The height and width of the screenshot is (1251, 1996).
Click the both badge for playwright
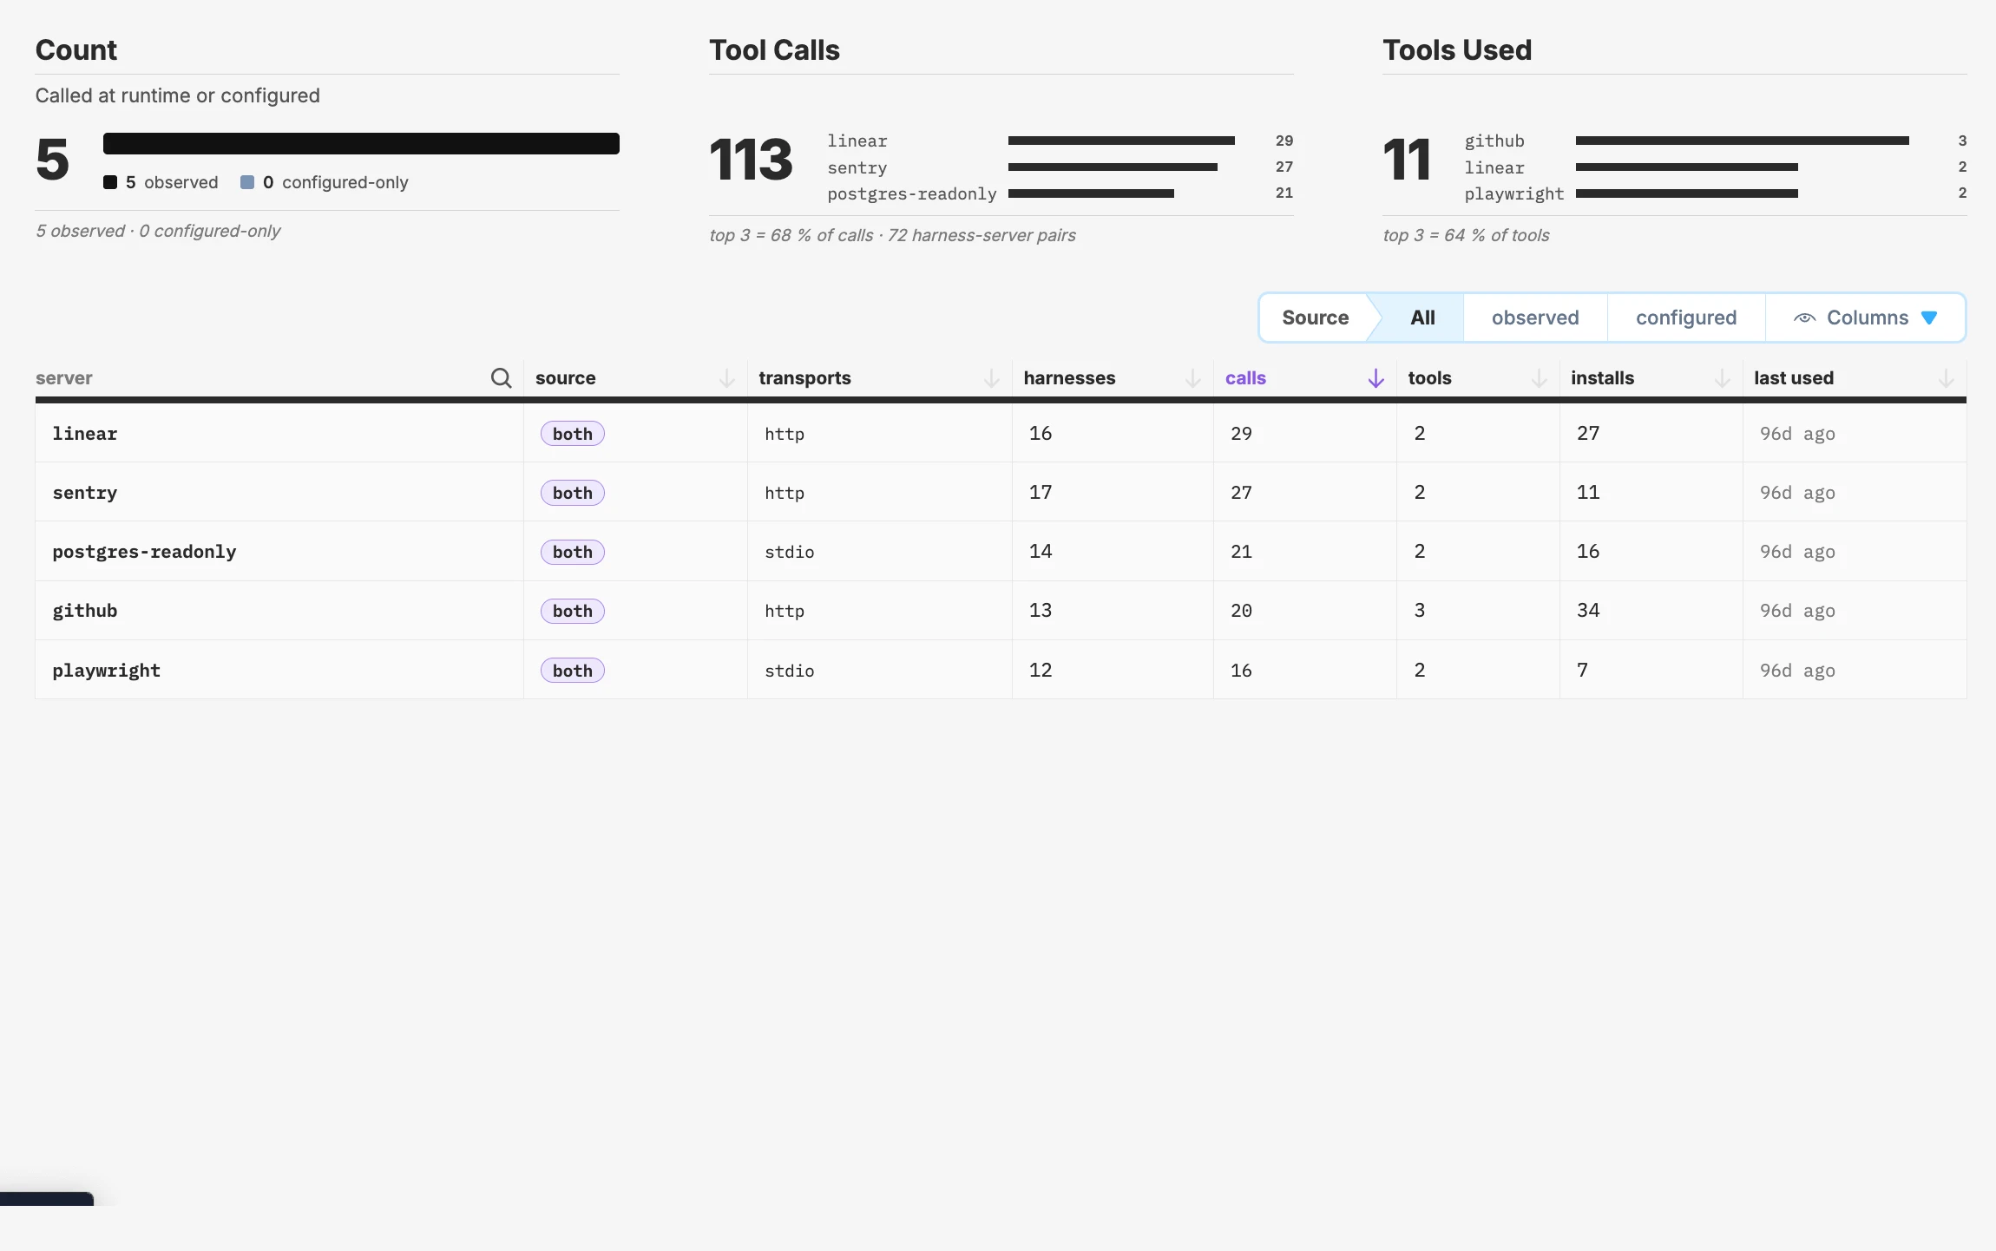[x=573, y=671]
